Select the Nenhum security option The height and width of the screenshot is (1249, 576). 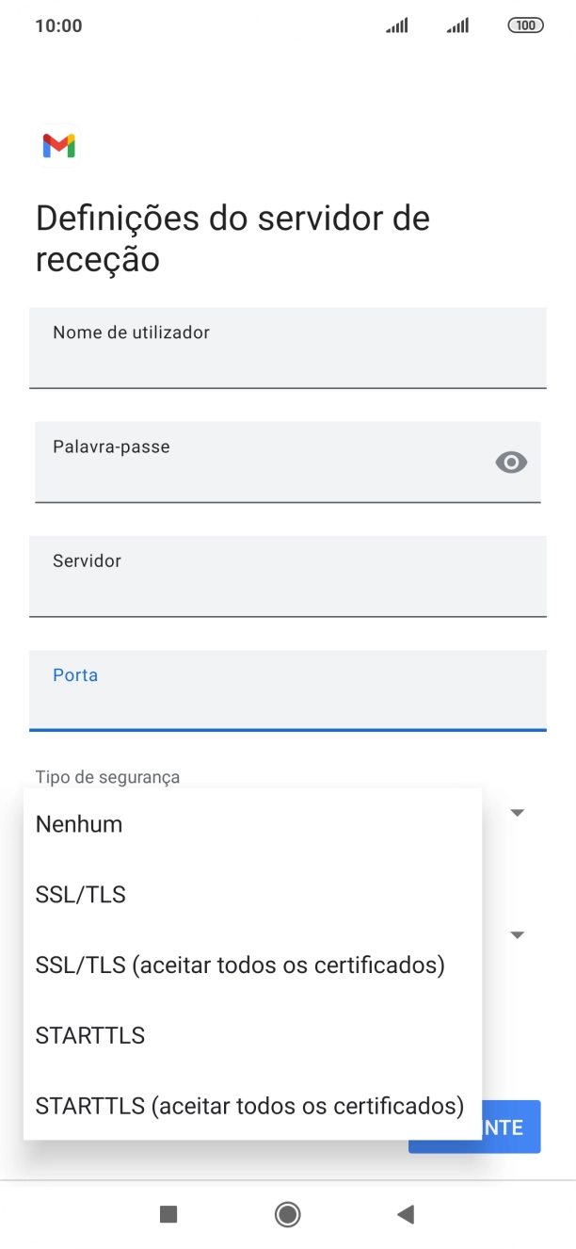point(78,823)
